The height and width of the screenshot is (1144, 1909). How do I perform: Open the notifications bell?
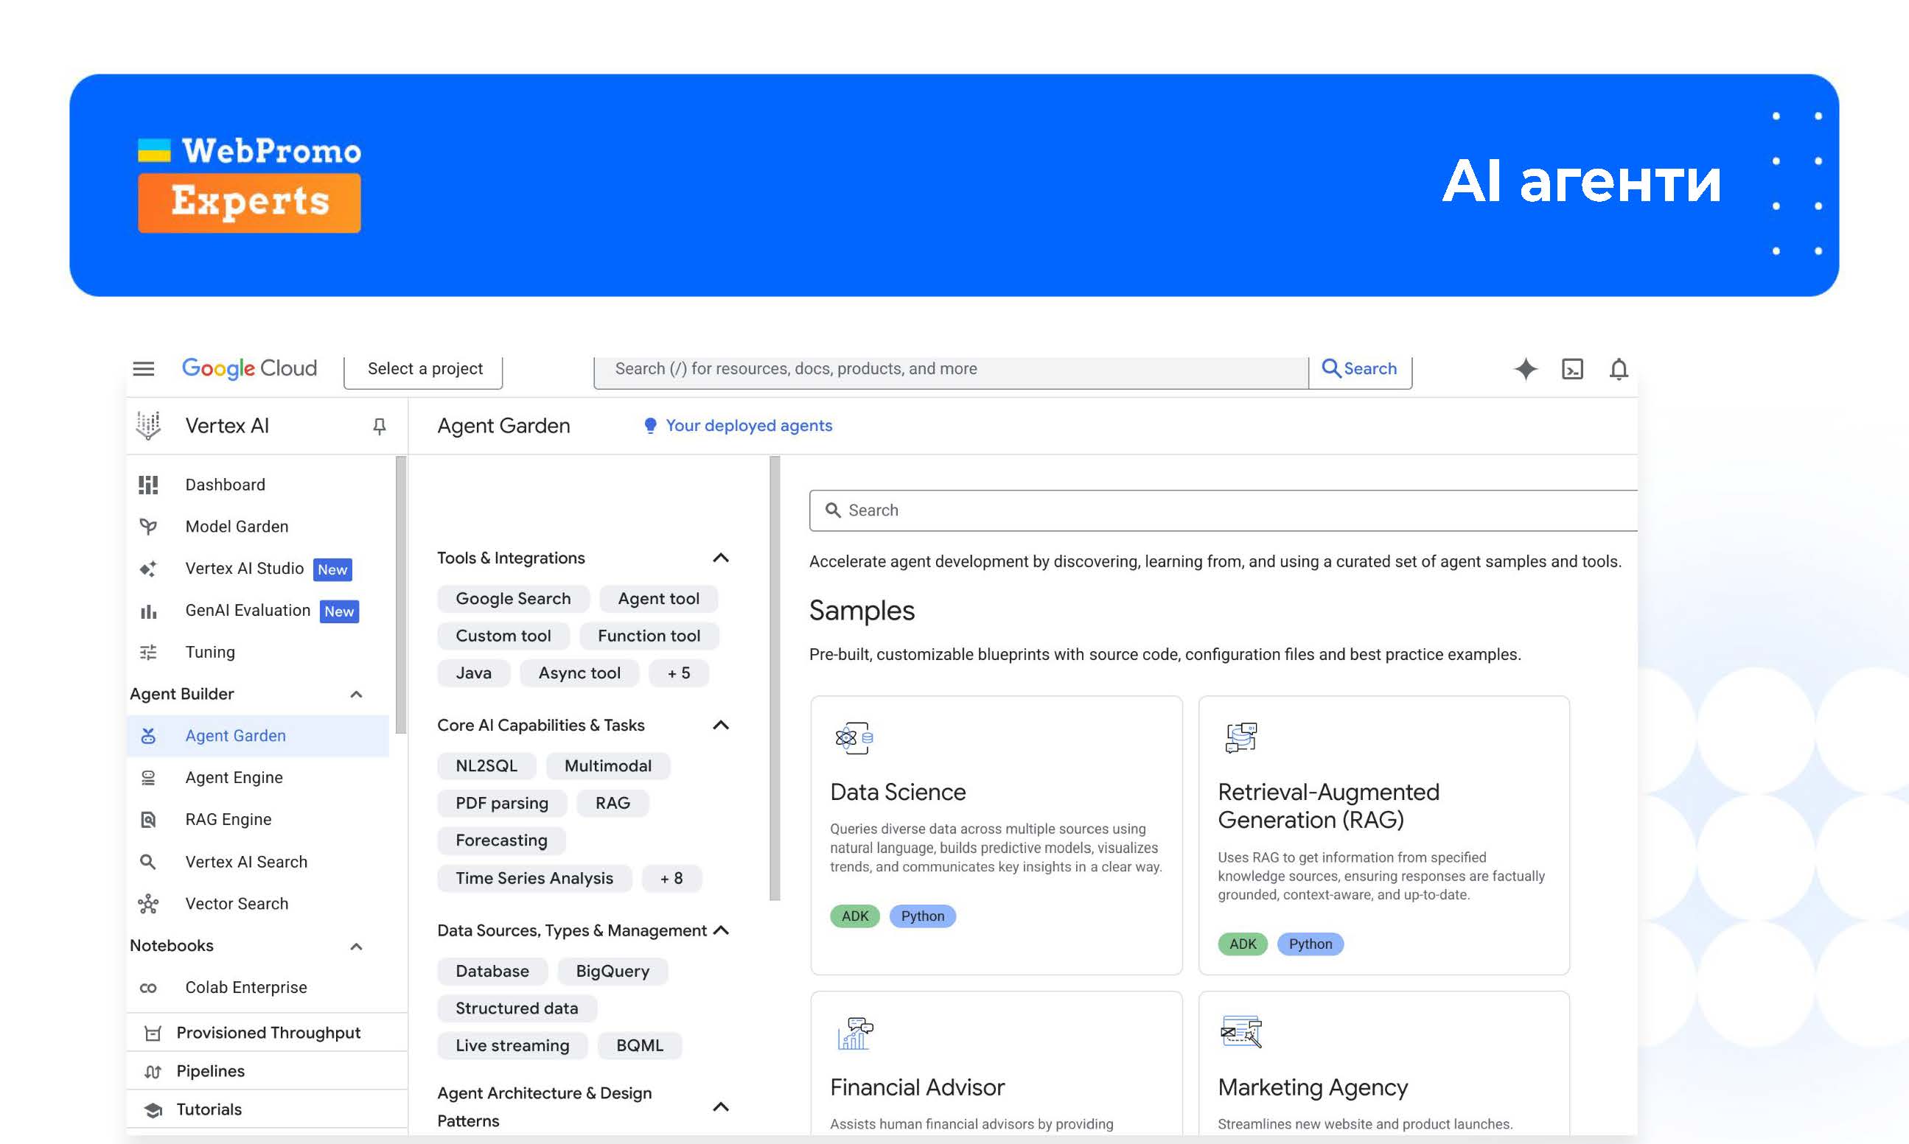tap(1618, 368)
